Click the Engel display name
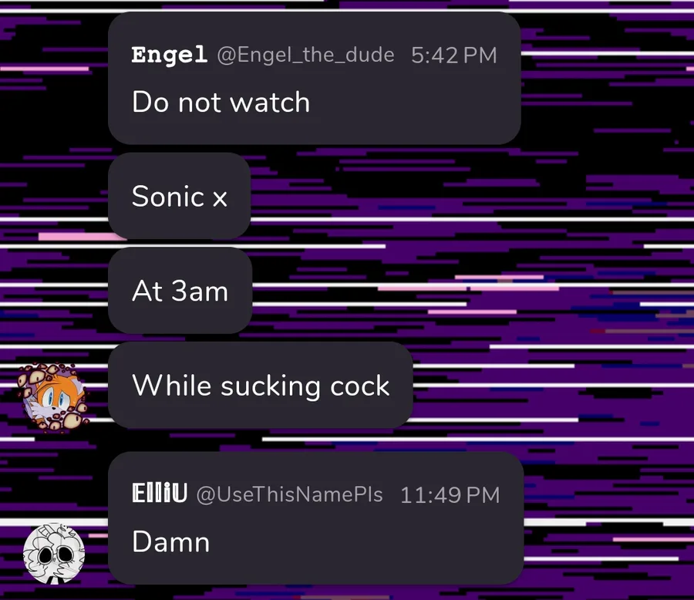The width and height of the screenshot is (694, 600). [169, 55]
